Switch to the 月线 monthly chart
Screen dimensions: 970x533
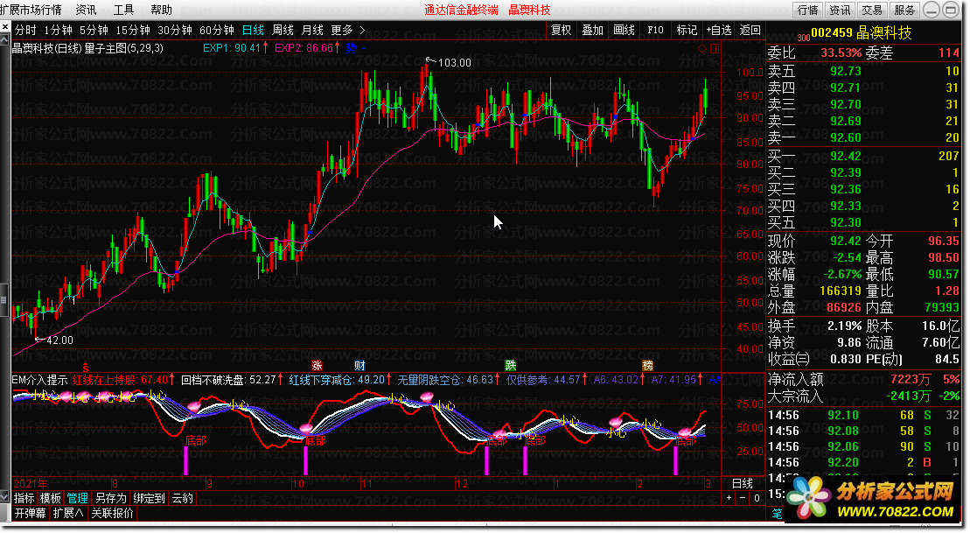312,30
